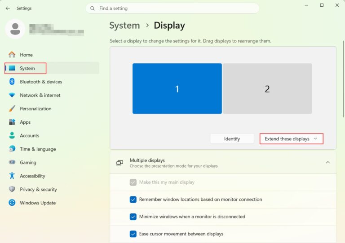Viewport: 345px width, 243px height.
Task: Click the Time & language globe icon
Action: 12,149
